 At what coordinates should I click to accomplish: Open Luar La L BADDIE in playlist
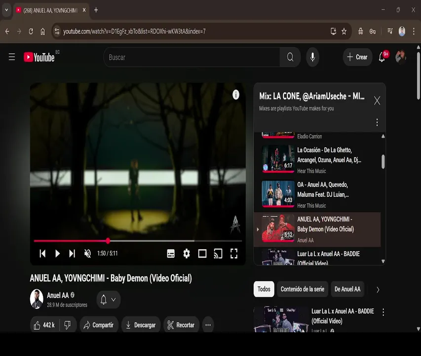[317, 257]
